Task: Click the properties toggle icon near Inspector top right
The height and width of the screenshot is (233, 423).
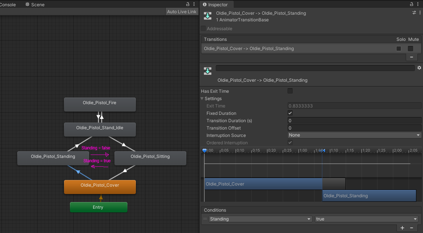Action: (x=414, y=13)
